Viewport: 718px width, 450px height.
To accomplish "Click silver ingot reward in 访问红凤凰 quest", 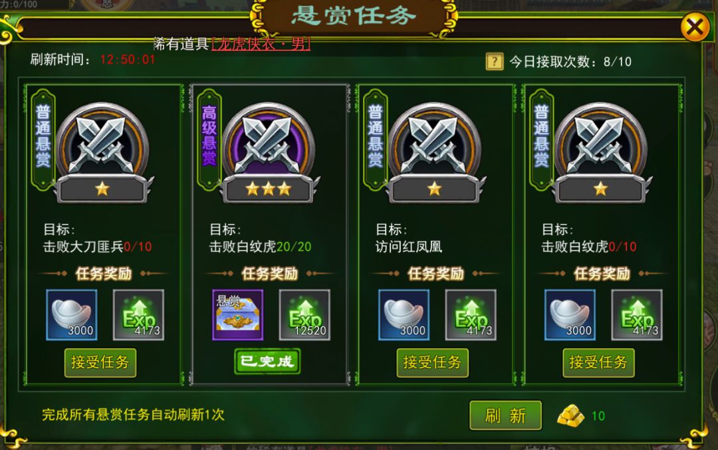I will pyautogui.click(x=404, y=314).
